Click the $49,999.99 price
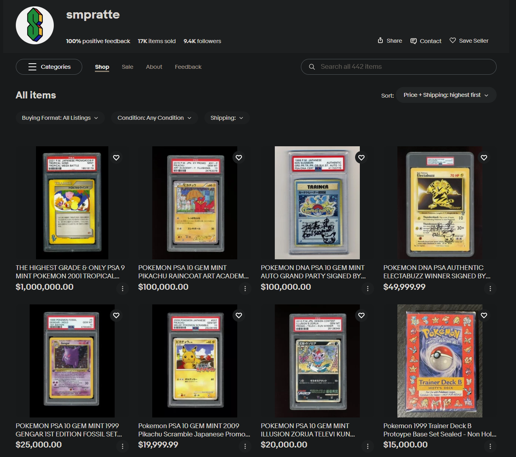The height and width of the screenshot is (457, 516). click(x=404, y=287)
